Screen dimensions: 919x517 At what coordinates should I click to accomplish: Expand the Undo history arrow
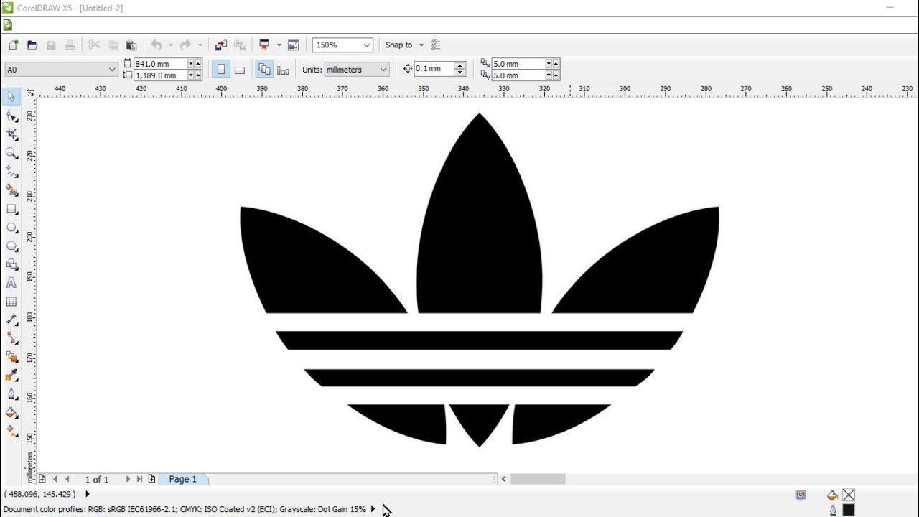[x=170, y=45]
